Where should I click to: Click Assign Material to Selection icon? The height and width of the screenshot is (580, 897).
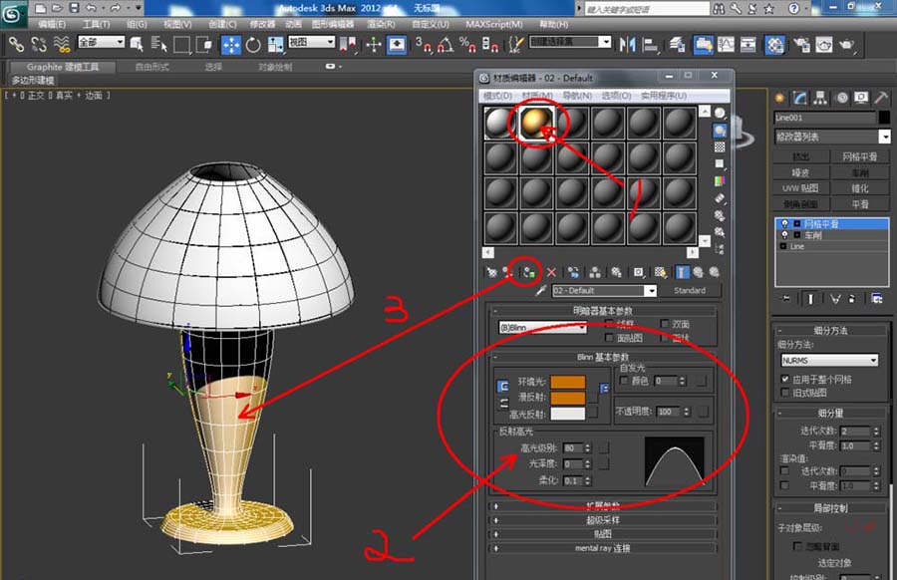529,272
